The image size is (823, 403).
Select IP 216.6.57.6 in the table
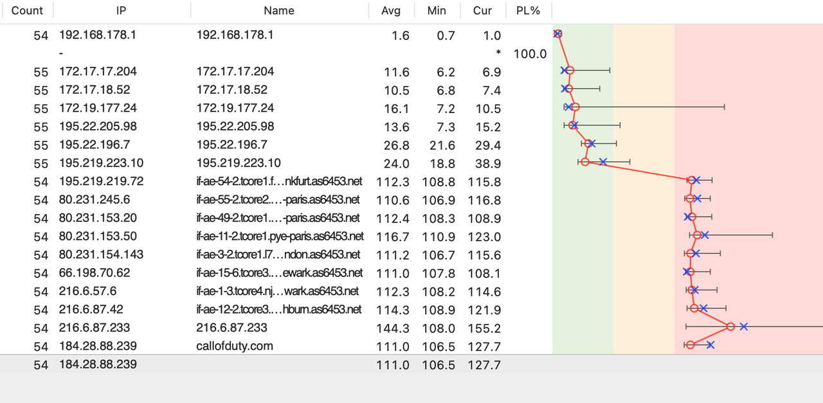pos(88,291)
